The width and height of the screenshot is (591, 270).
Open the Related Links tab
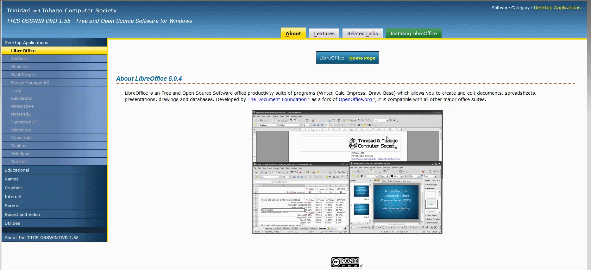(362, 34)
